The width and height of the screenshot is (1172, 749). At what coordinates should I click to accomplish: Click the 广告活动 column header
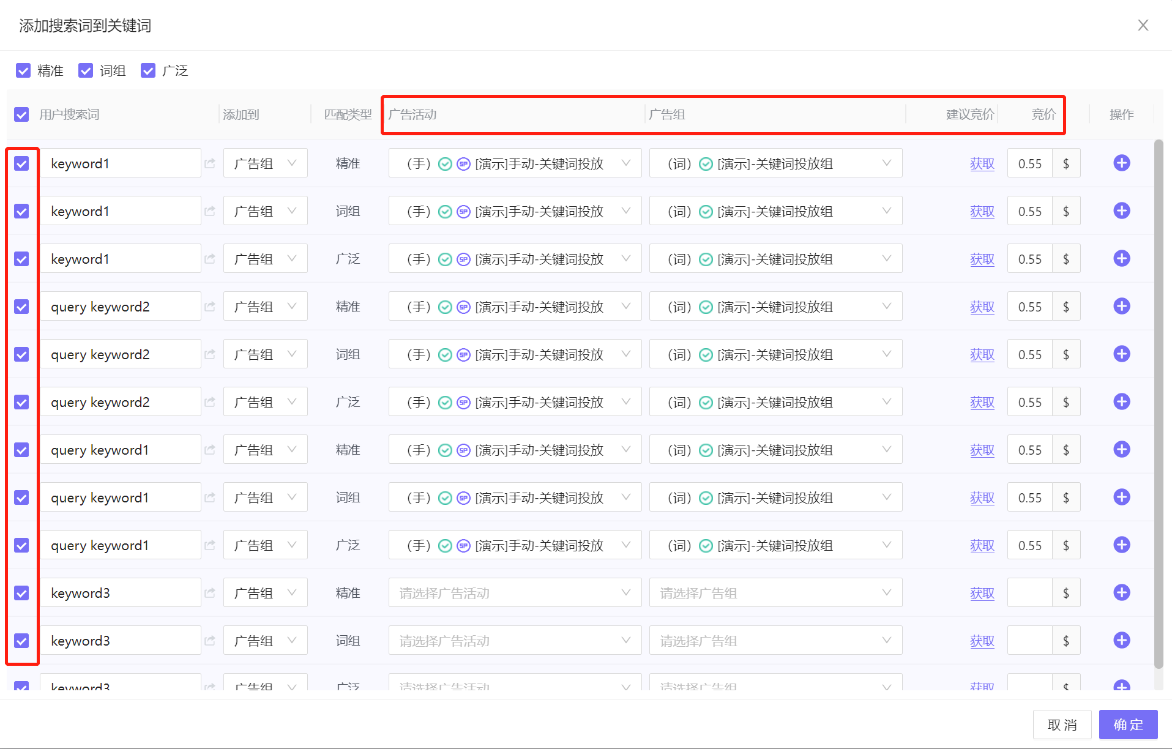pyautogui.click(x=412, y=114)
